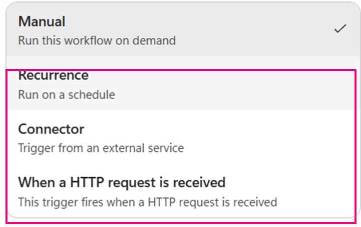
Task: Click the selected-item tick in the Manual row
Action: (x=340, y=28)
